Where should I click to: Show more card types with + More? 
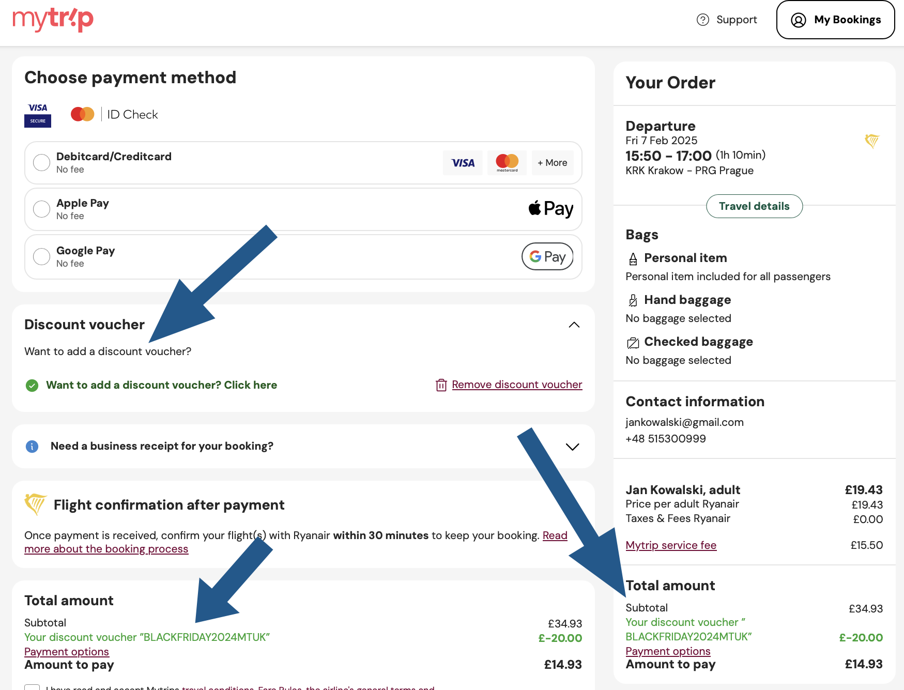click(x=552, y=163)
